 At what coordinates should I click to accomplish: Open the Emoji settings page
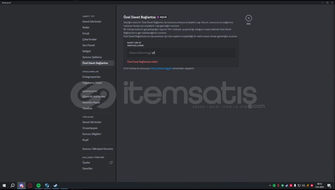[86, 34]
